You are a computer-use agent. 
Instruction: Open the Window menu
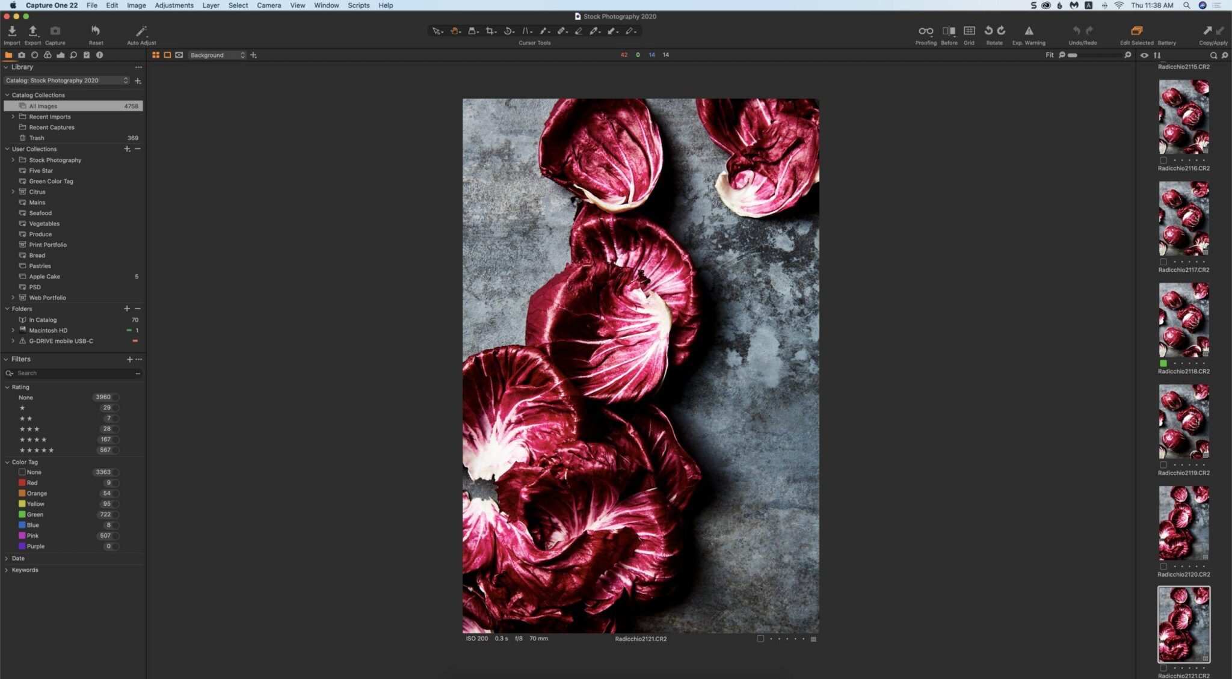tap(326, 5)
